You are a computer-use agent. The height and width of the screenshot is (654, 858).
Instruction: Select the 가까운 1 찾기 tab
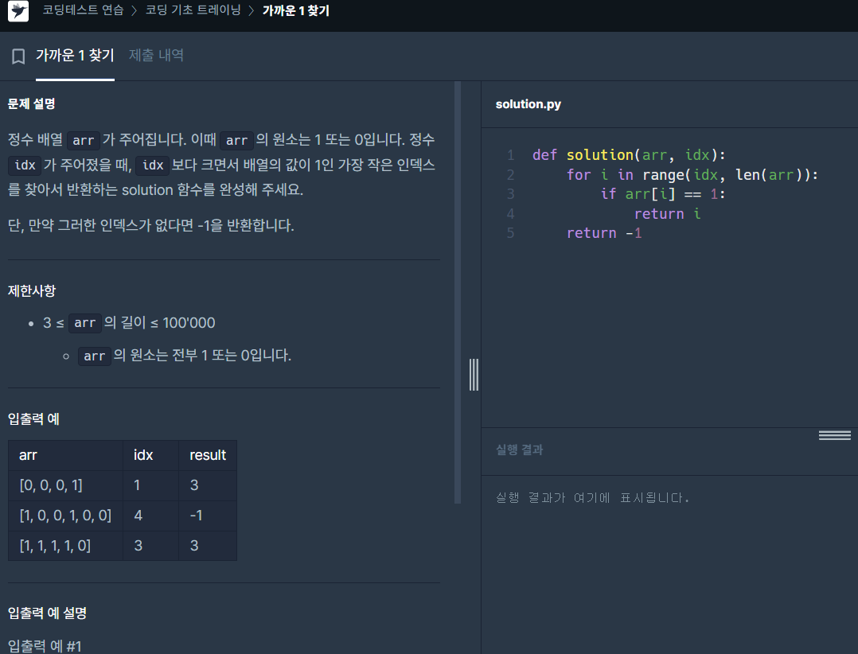(75, 55)
